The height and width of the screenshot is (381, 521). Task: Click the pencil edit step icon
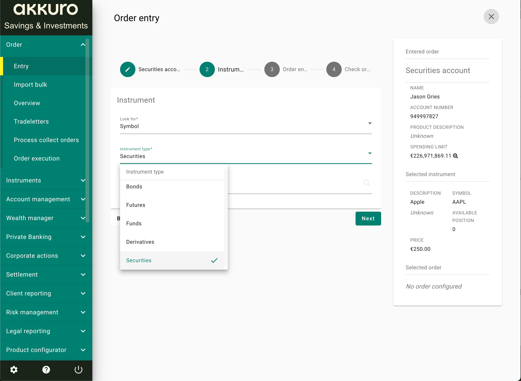pyautogui.click(x=128, y=69)
